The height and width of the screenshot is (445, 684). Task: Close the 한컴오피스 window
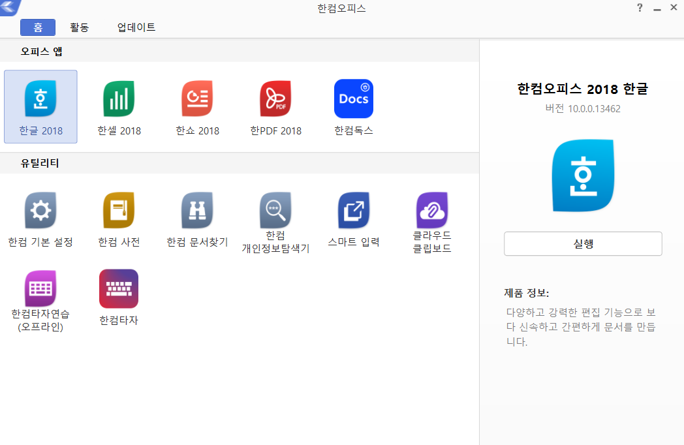coord(674,8)
